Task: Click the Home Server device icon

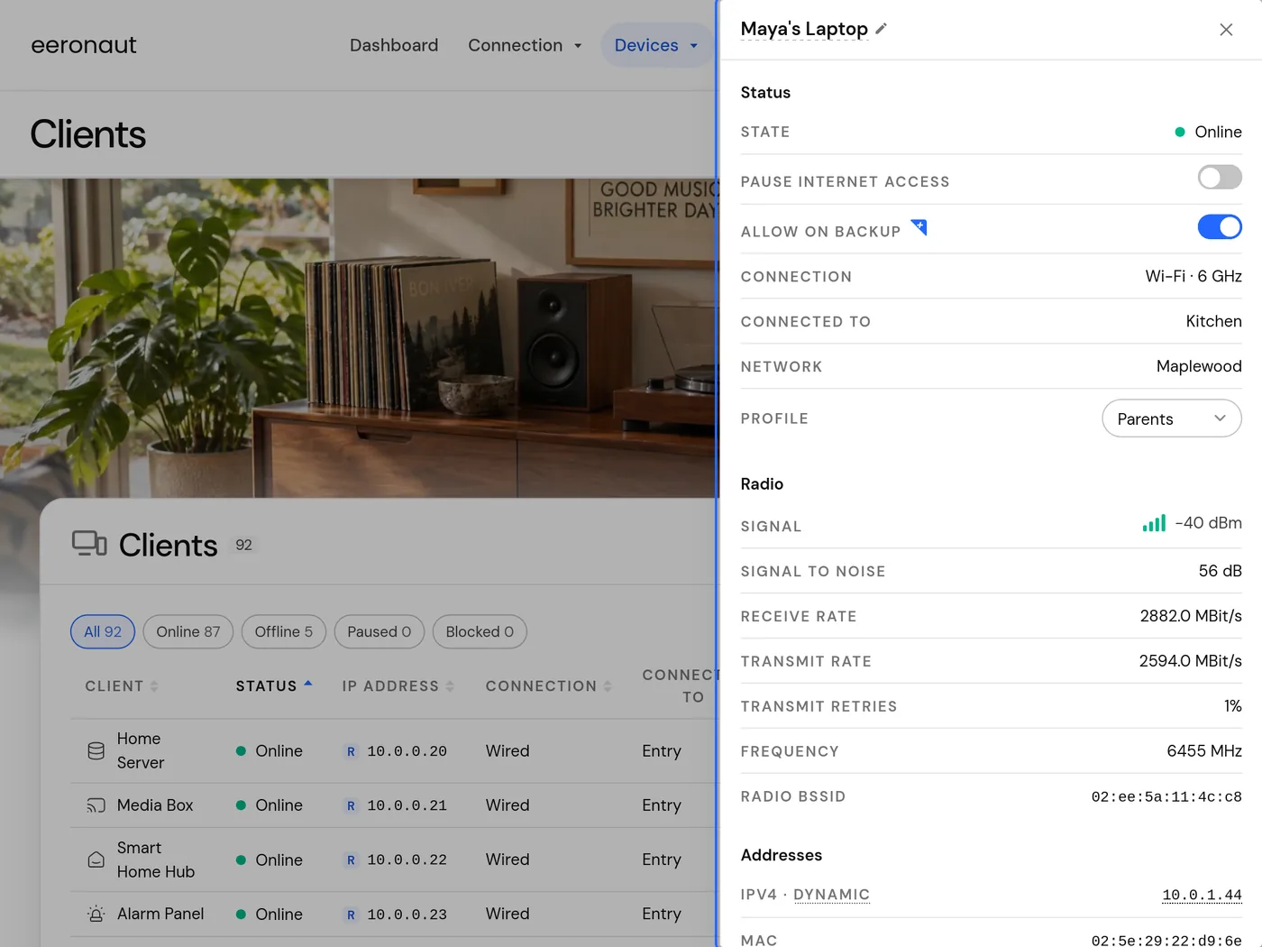Action: click(x=96, y=750)
